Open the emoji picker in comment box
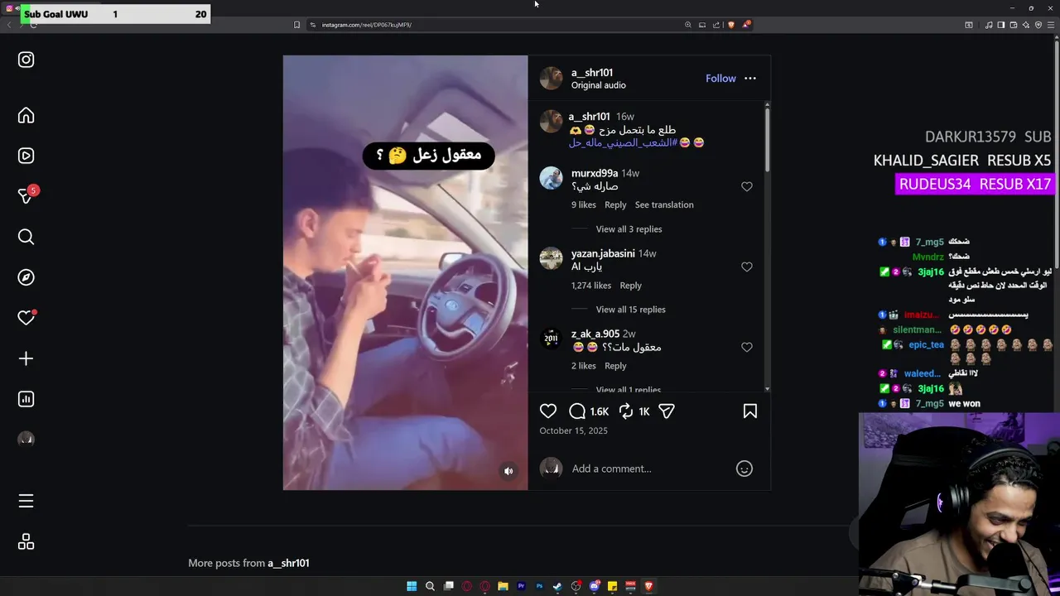The width and height of the screenshot is (1060, 596). (x=744, y=469)
